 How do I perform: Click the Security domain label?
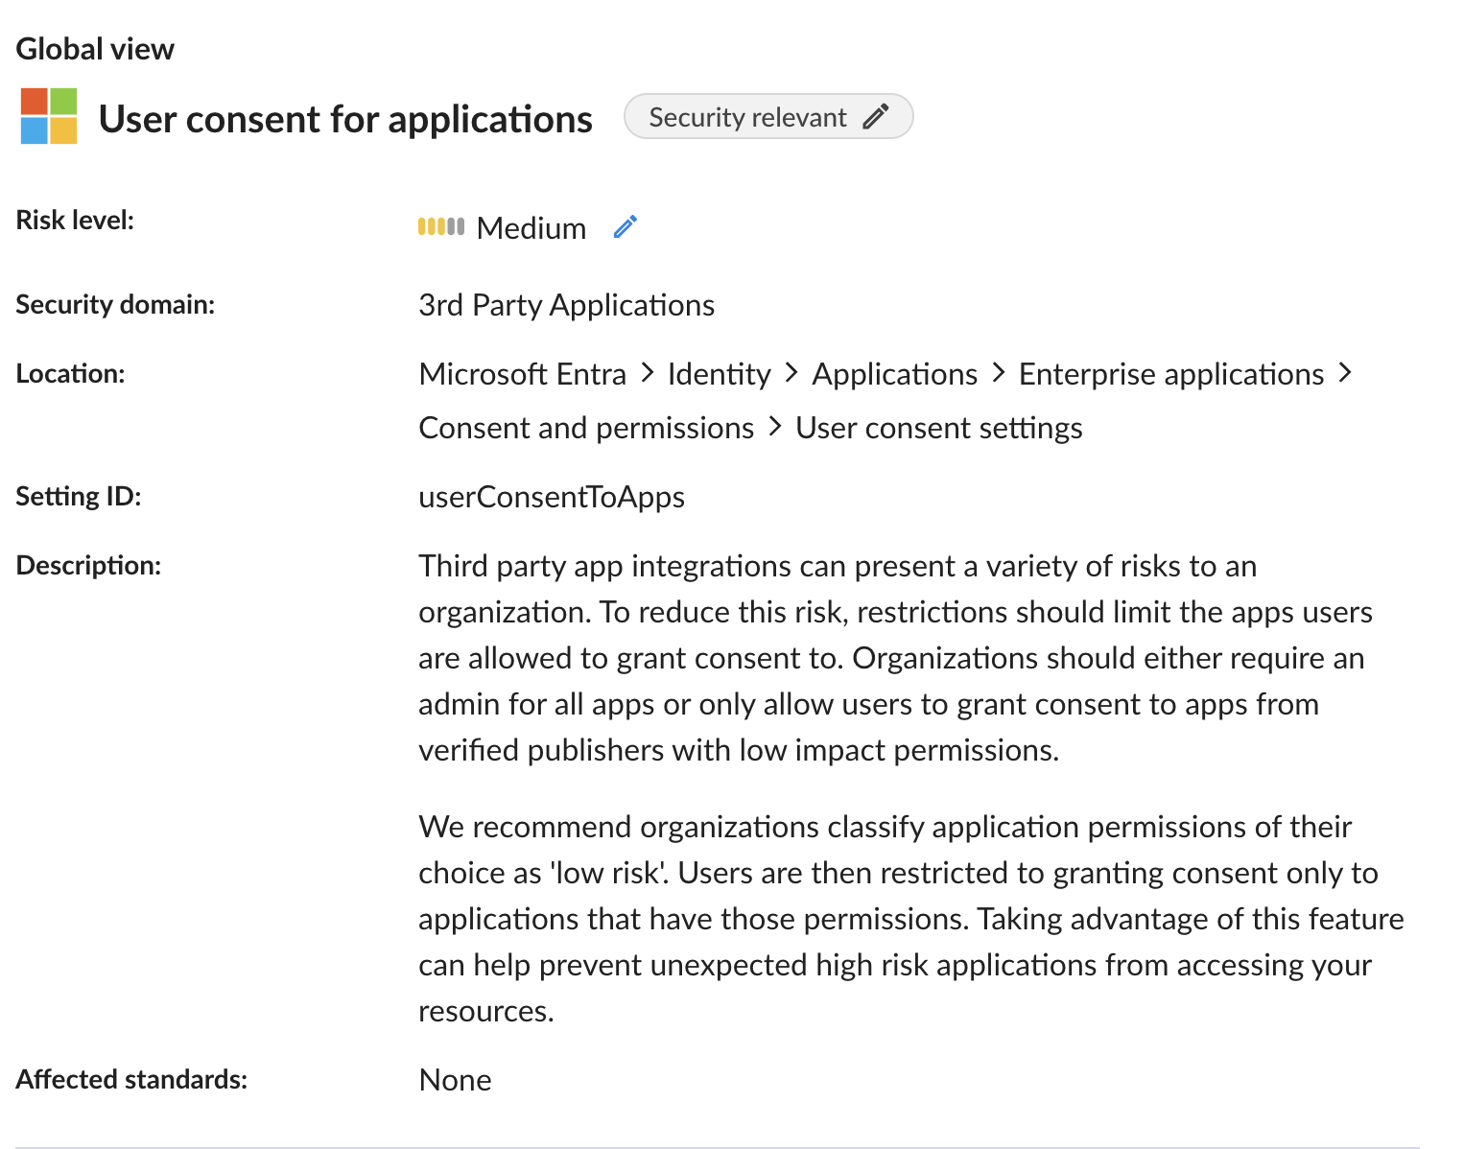click(115, 304)
